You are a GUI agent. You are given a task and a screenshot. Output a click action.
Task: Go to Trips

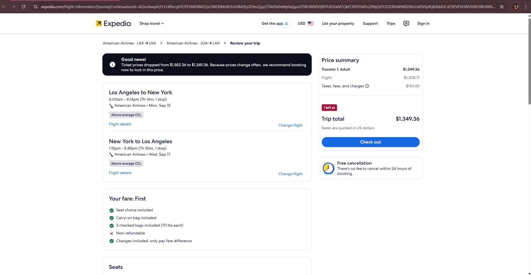pyautogui.click(x=391, y=24)
